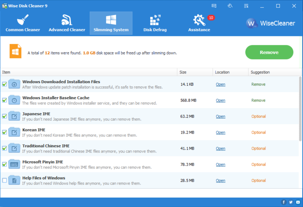Click the feedback chat icon in title bar
Image resolution: width=303 pixels, height=207 pixels.
(x=214, y=6)
